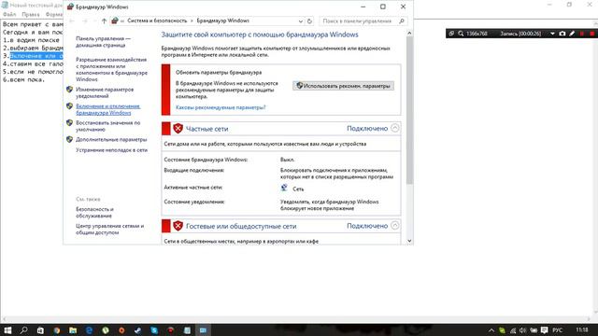
Task: Pause the screen recording
Action: click(x=582, y=34)
